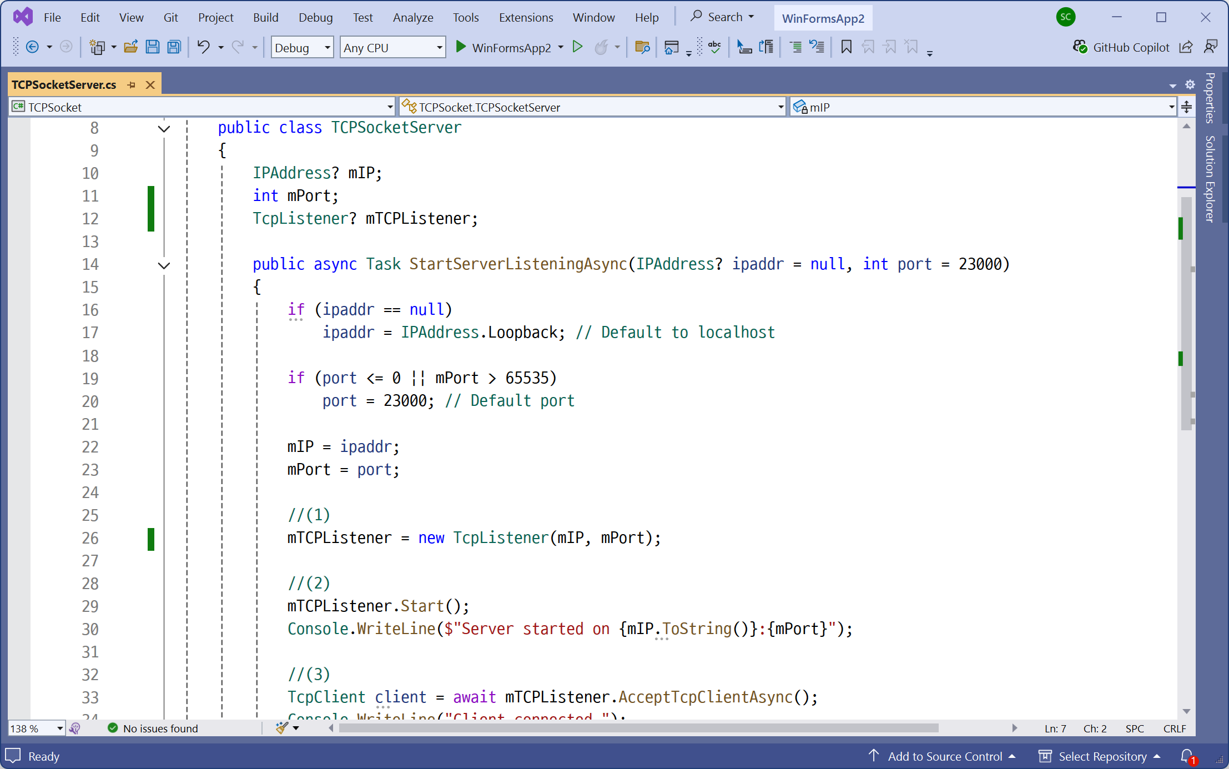The image size is (1229, 769).
Task: Open the Extensions menu
Action: [x=526, y=17]
